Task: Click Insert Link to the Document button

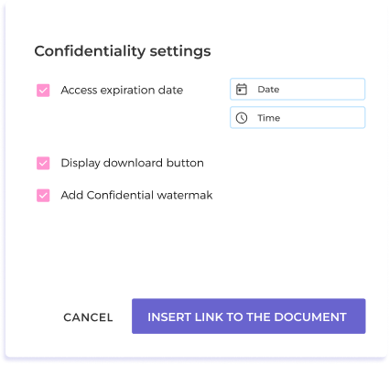Action: coord(249,317)
